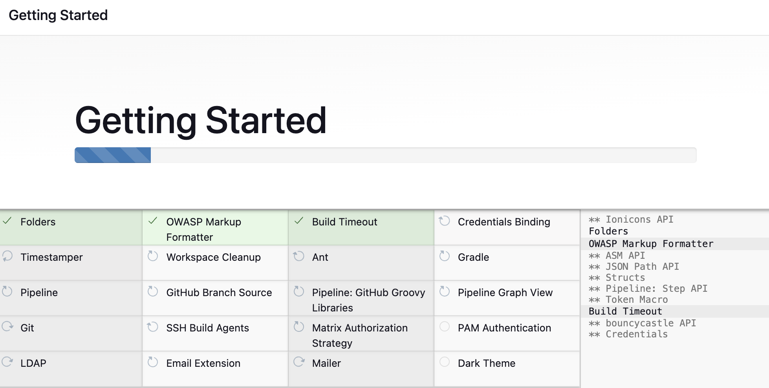Click the Pipeline Graph View label
This screenshot has width=769, height=388.
tap(505, 293)
